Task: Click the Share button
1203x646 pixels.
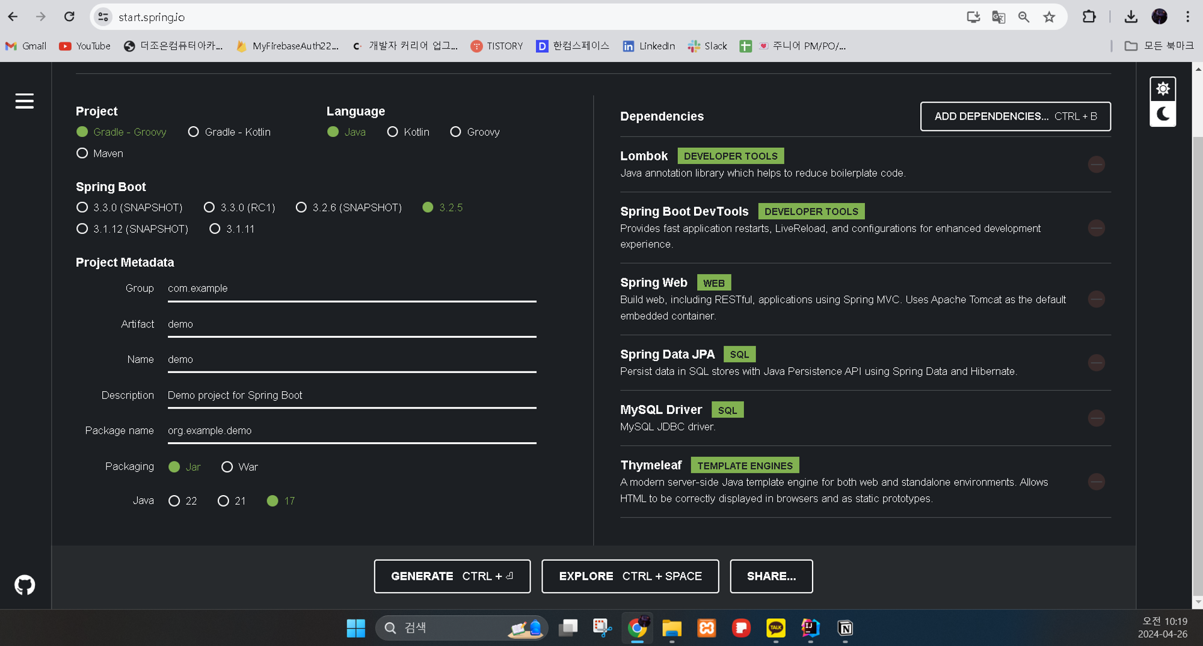Action: click(x=771, y=576)
